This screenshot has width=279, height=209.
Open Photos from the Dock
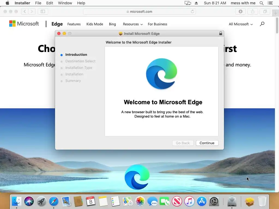pos(140,201)
